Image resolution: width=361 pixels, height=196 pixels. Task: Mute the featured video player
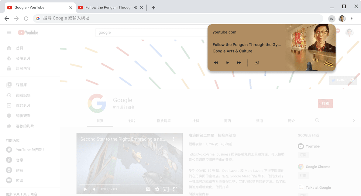95,189
